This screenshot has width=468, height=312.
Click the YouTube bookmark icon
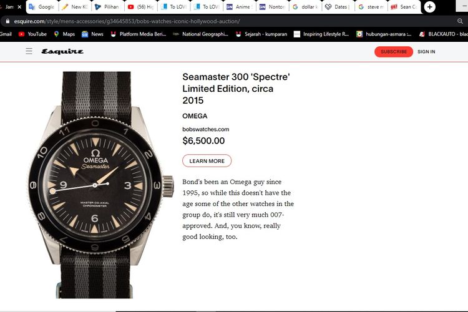click(22, 34)
